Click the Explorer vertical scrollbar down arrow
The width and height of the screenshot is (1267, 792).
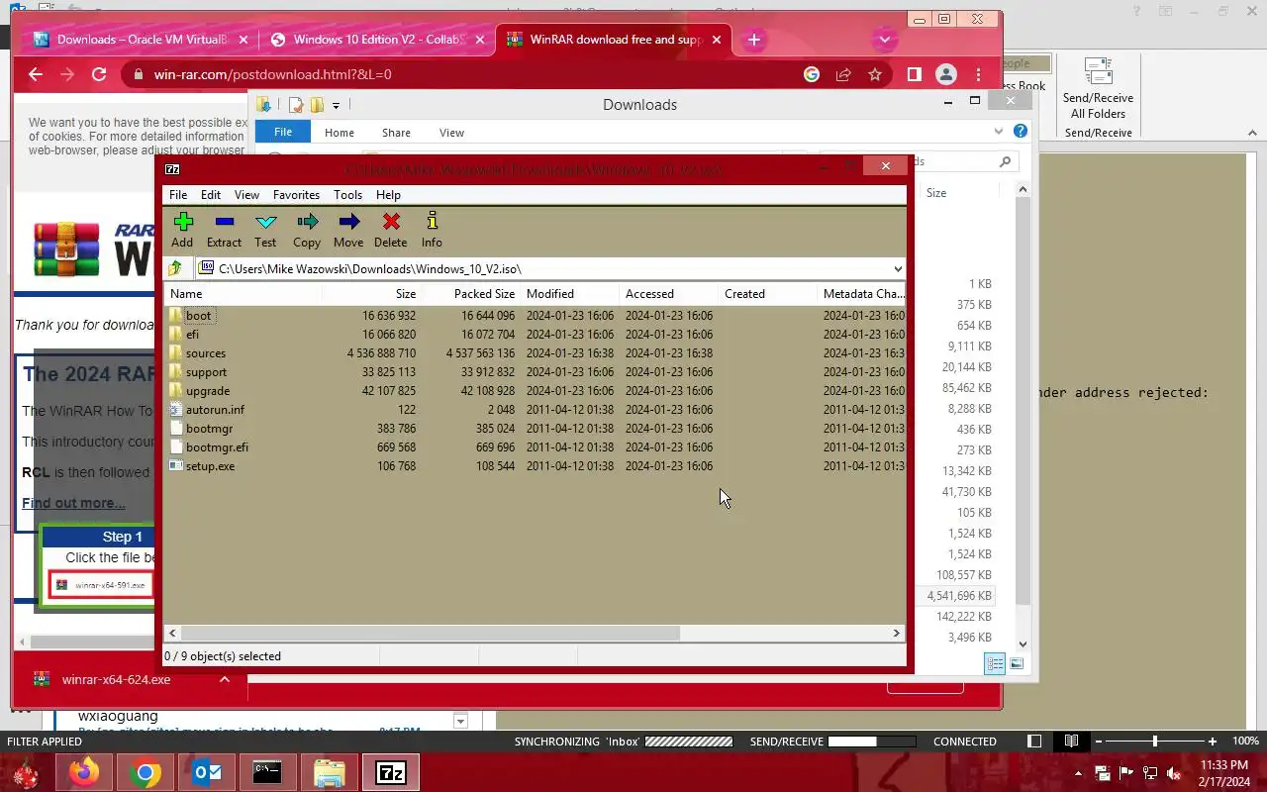click(1023, 644)
